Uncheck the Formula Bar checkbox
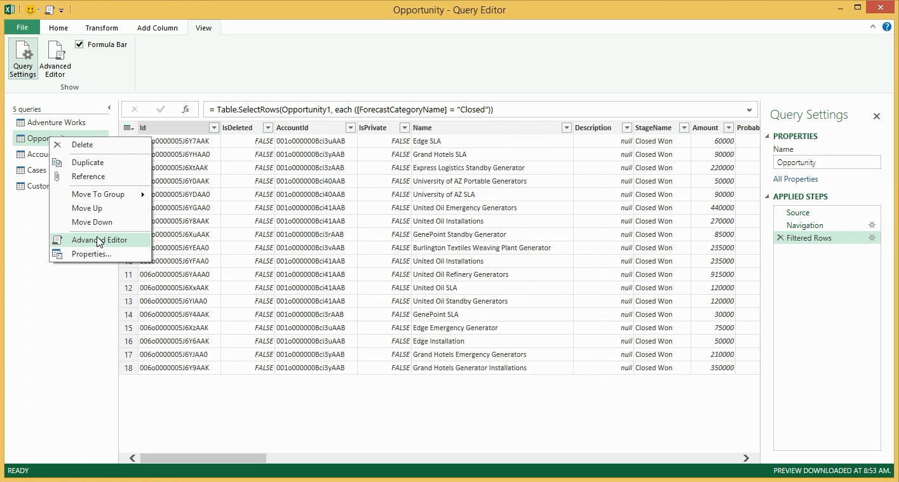899x482 pixels. tap(79, 44)
